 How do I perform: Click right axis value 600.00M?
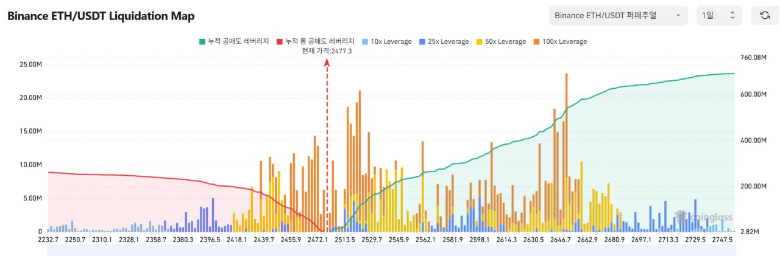tap(753, 94)
